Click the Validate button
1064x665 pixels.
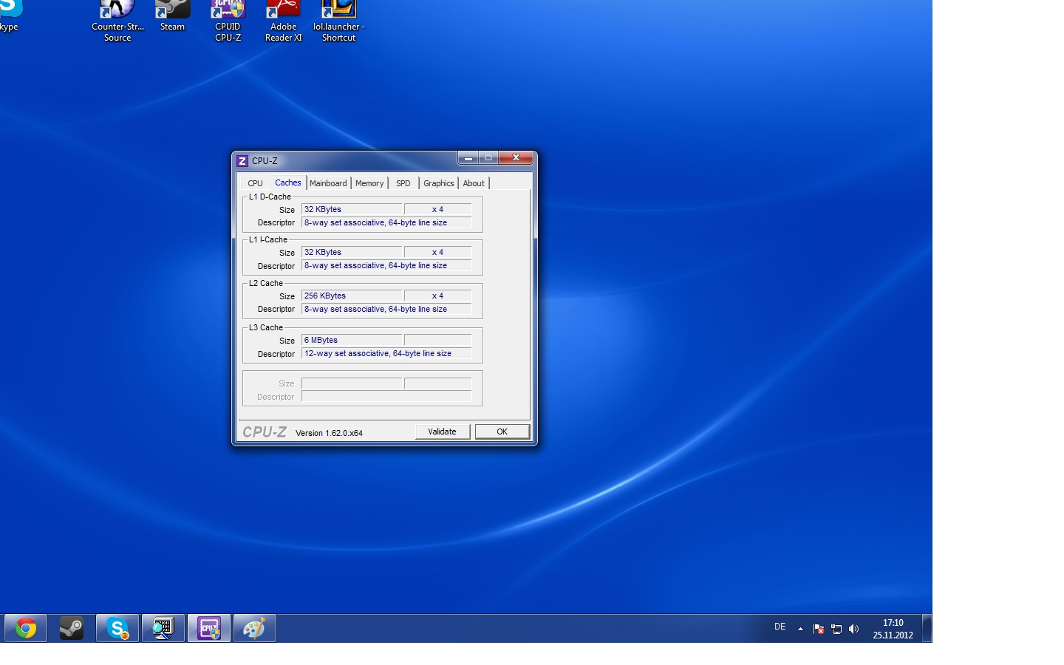[443, 432]
